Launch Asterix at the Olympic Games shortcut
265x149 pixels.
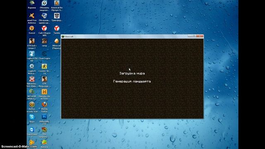(x=57, y=5)
